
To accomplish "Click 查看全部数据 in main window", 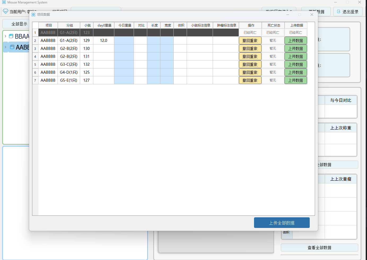I will [320, 248].
